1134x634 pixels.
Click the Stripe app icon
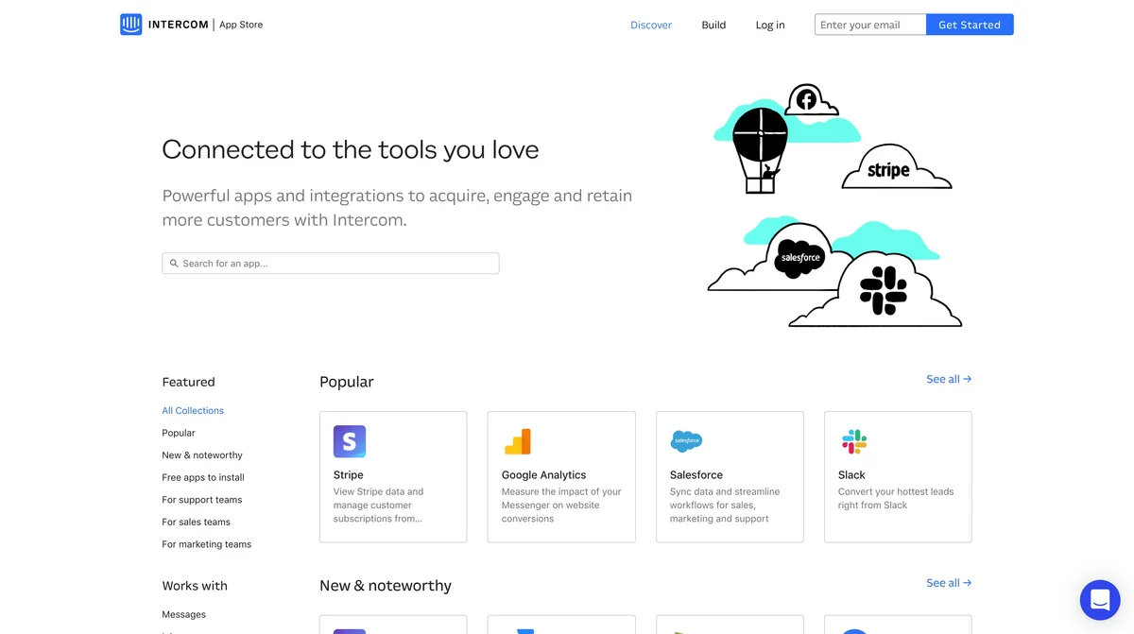[x=349, y=441]
